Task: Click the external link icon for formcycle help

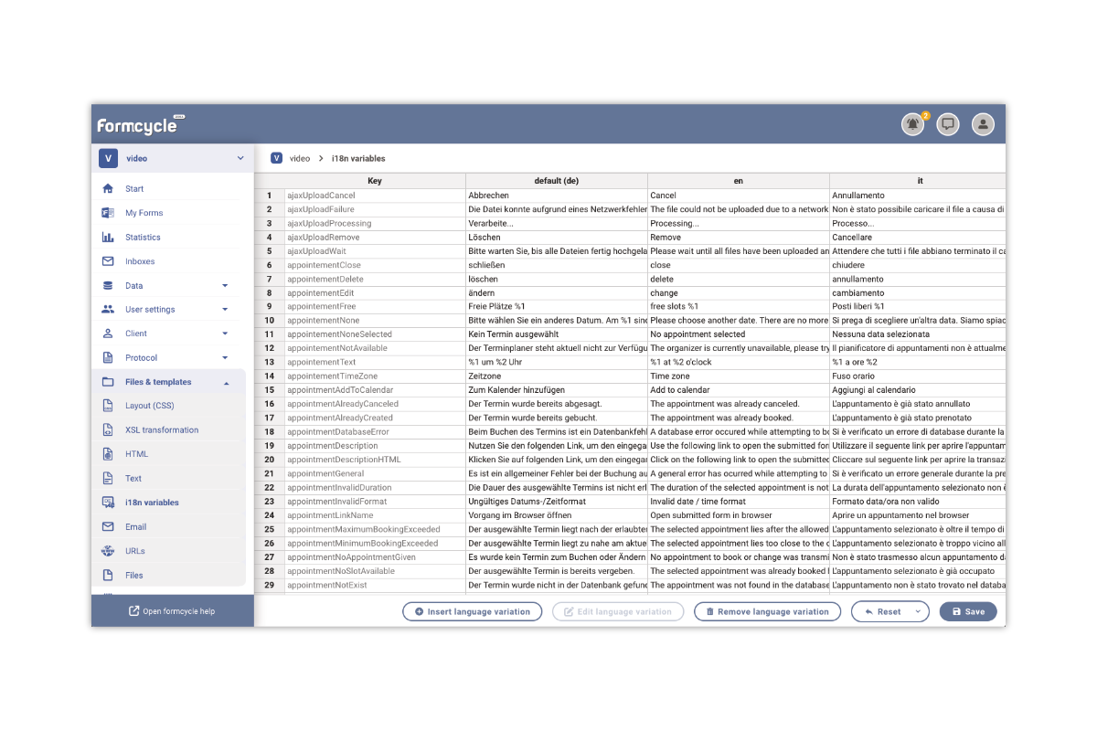Action: pyautogui.click(x=133, y=611)
